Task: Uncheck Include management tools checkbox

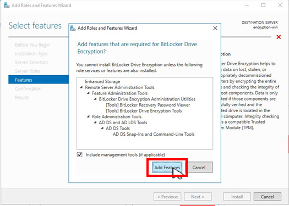Action: 80,155
